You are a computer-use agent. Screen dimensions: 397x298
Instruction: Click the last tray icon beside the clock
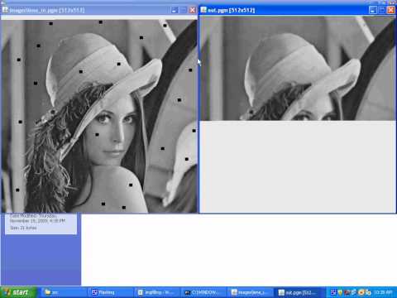pos(368,292)
